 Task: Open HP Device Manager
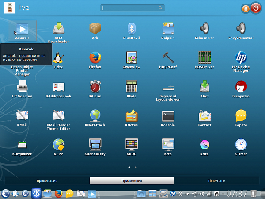tap(241, 61)
